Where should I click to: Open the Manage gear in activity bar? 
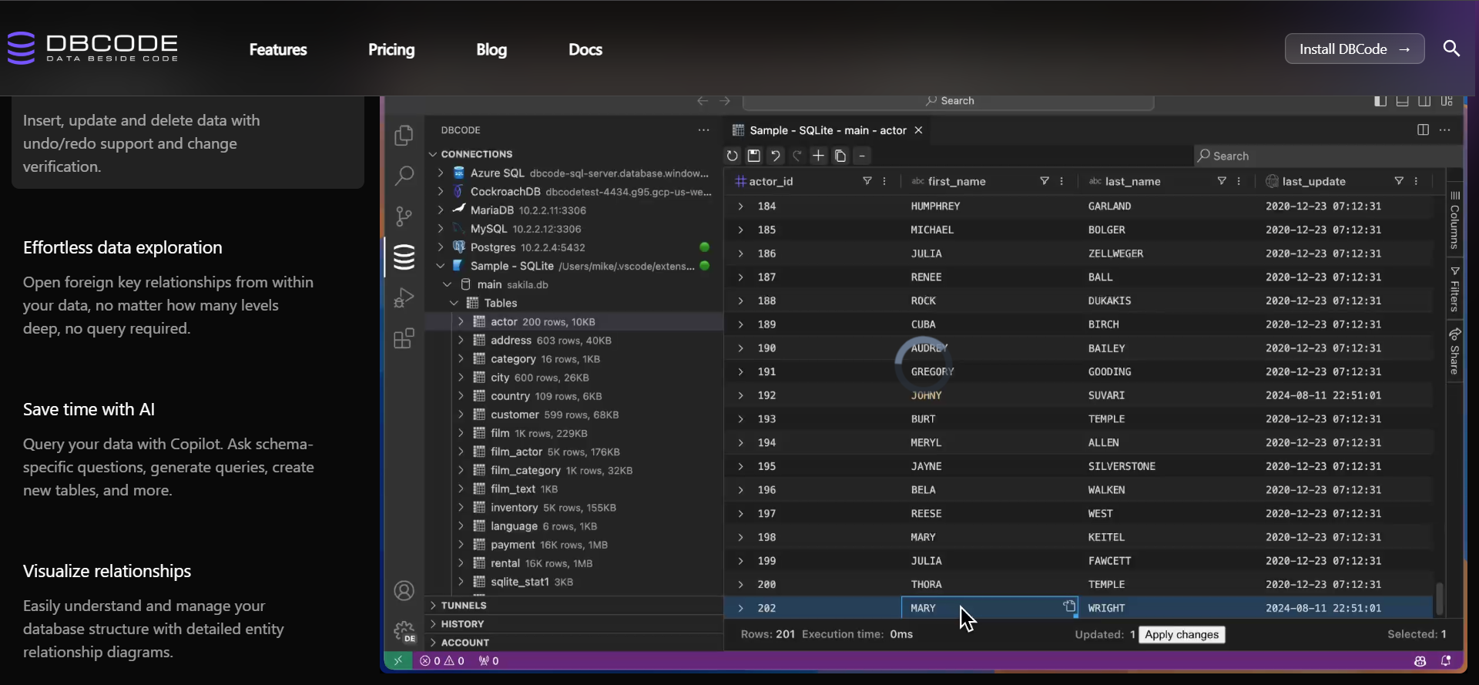click(x=404, y=632)
